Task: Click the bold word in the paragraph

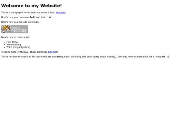Action: click(x=33, y=17)
